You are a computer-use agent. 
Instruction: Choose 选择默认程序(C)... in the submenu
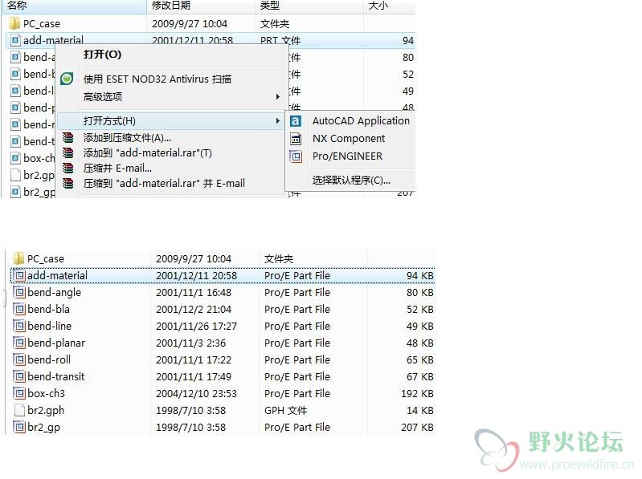[x=351, y=180]
